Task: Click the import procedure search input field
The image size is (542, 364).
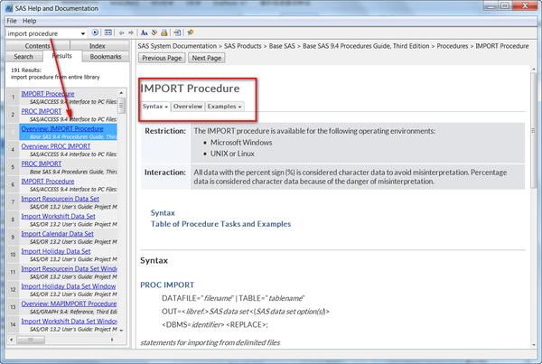Action: point(42,33)
